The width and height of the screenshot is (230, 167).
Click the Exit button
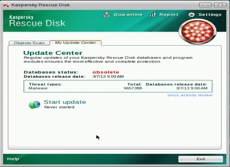pos(201,159)
